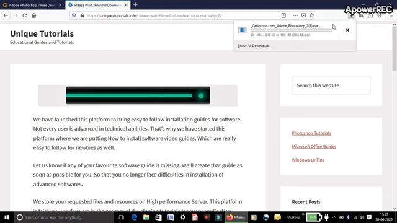
Task: Open the Photoshop Tutorials link
Action: click(311, 133)
